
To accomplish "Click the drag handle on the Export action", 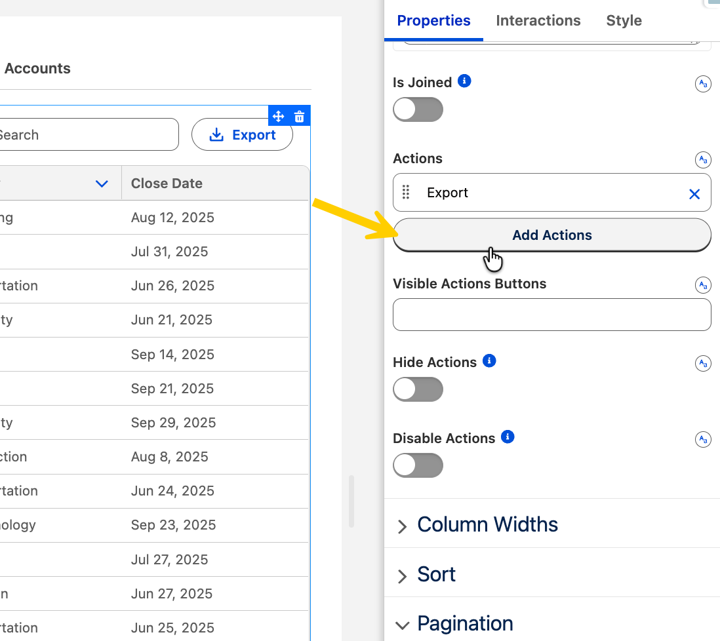I will pyautogui.click(x=406, y=193).
